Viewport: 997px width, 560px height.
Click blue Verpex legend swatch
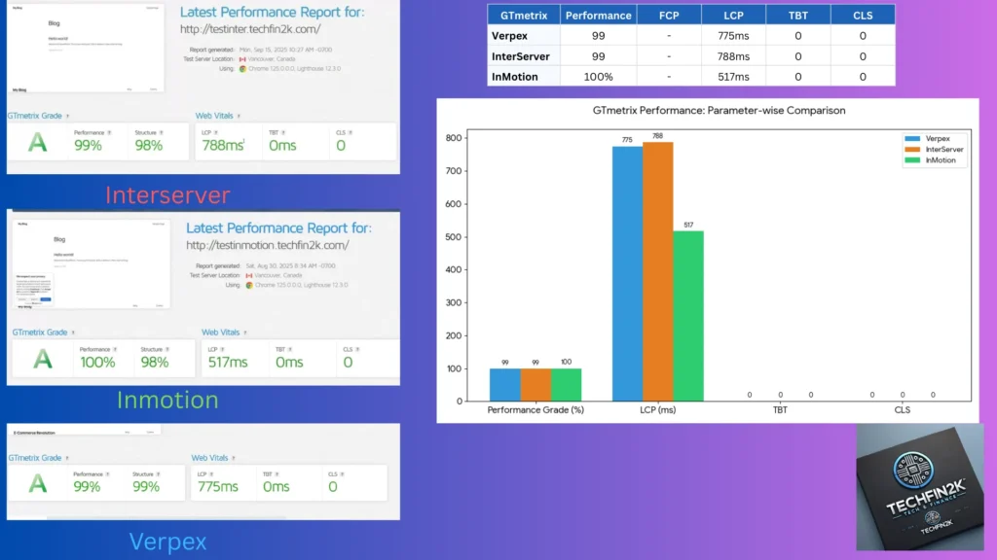(x=912, y=138)
